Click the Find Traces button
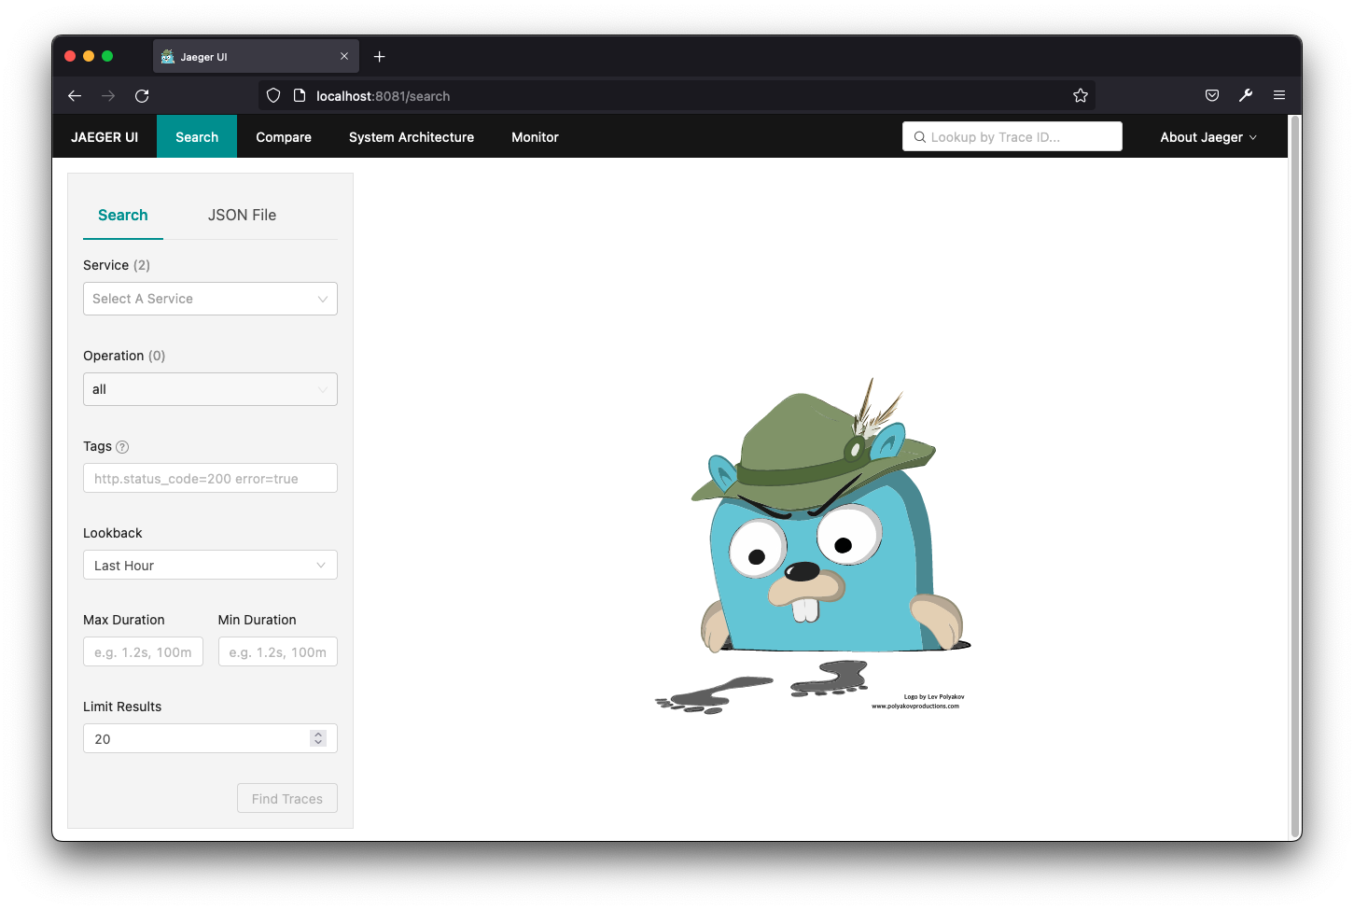The height and width of the screenshot is (910, 1354). (x=287, y=798)
